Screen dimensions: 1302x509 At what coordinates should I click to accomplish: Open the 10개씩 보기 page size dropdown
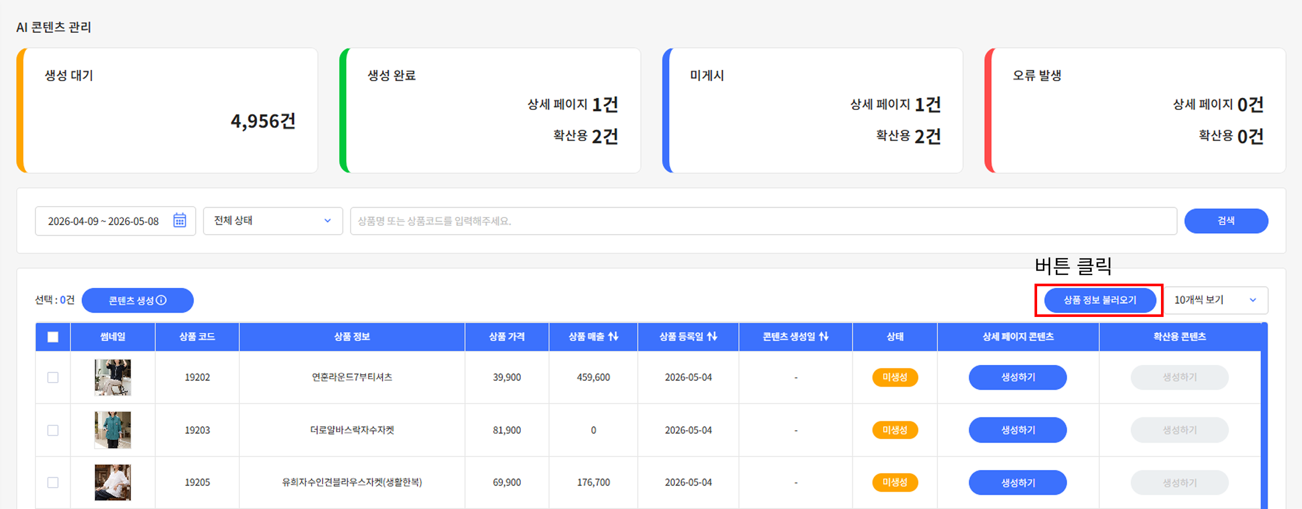tap(1216, 300)
